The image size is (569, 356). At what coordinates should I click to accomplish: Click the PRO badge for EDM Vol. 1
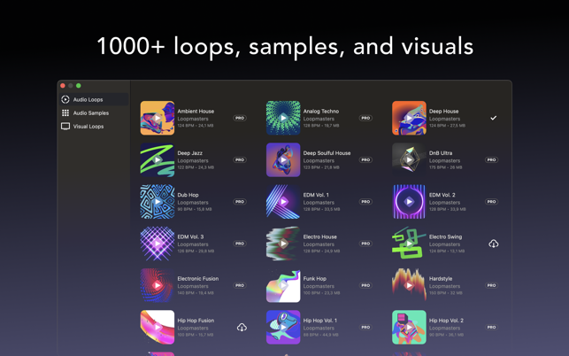click(365, 202)
